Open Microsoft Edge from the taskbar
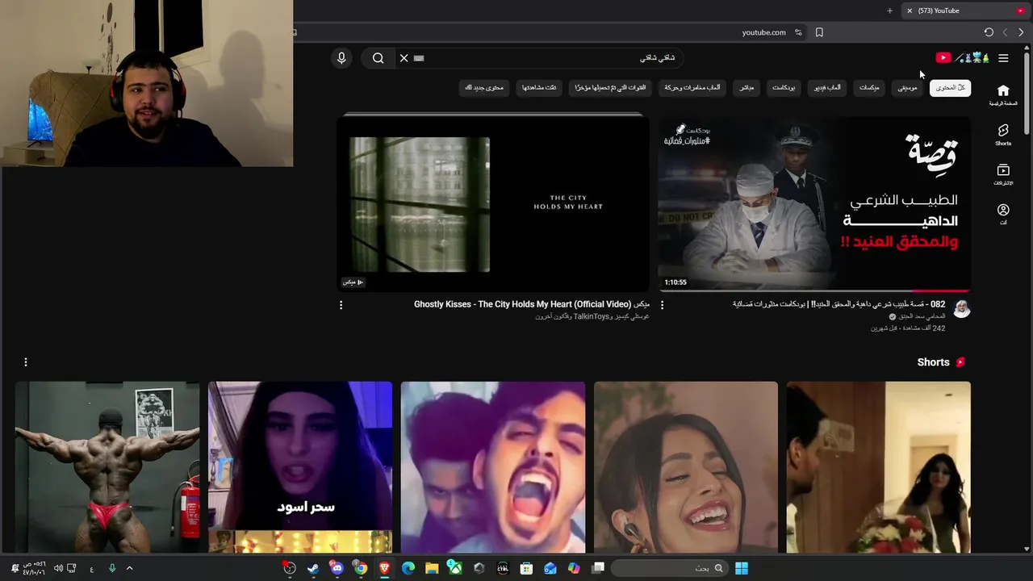 pos(408,568)
